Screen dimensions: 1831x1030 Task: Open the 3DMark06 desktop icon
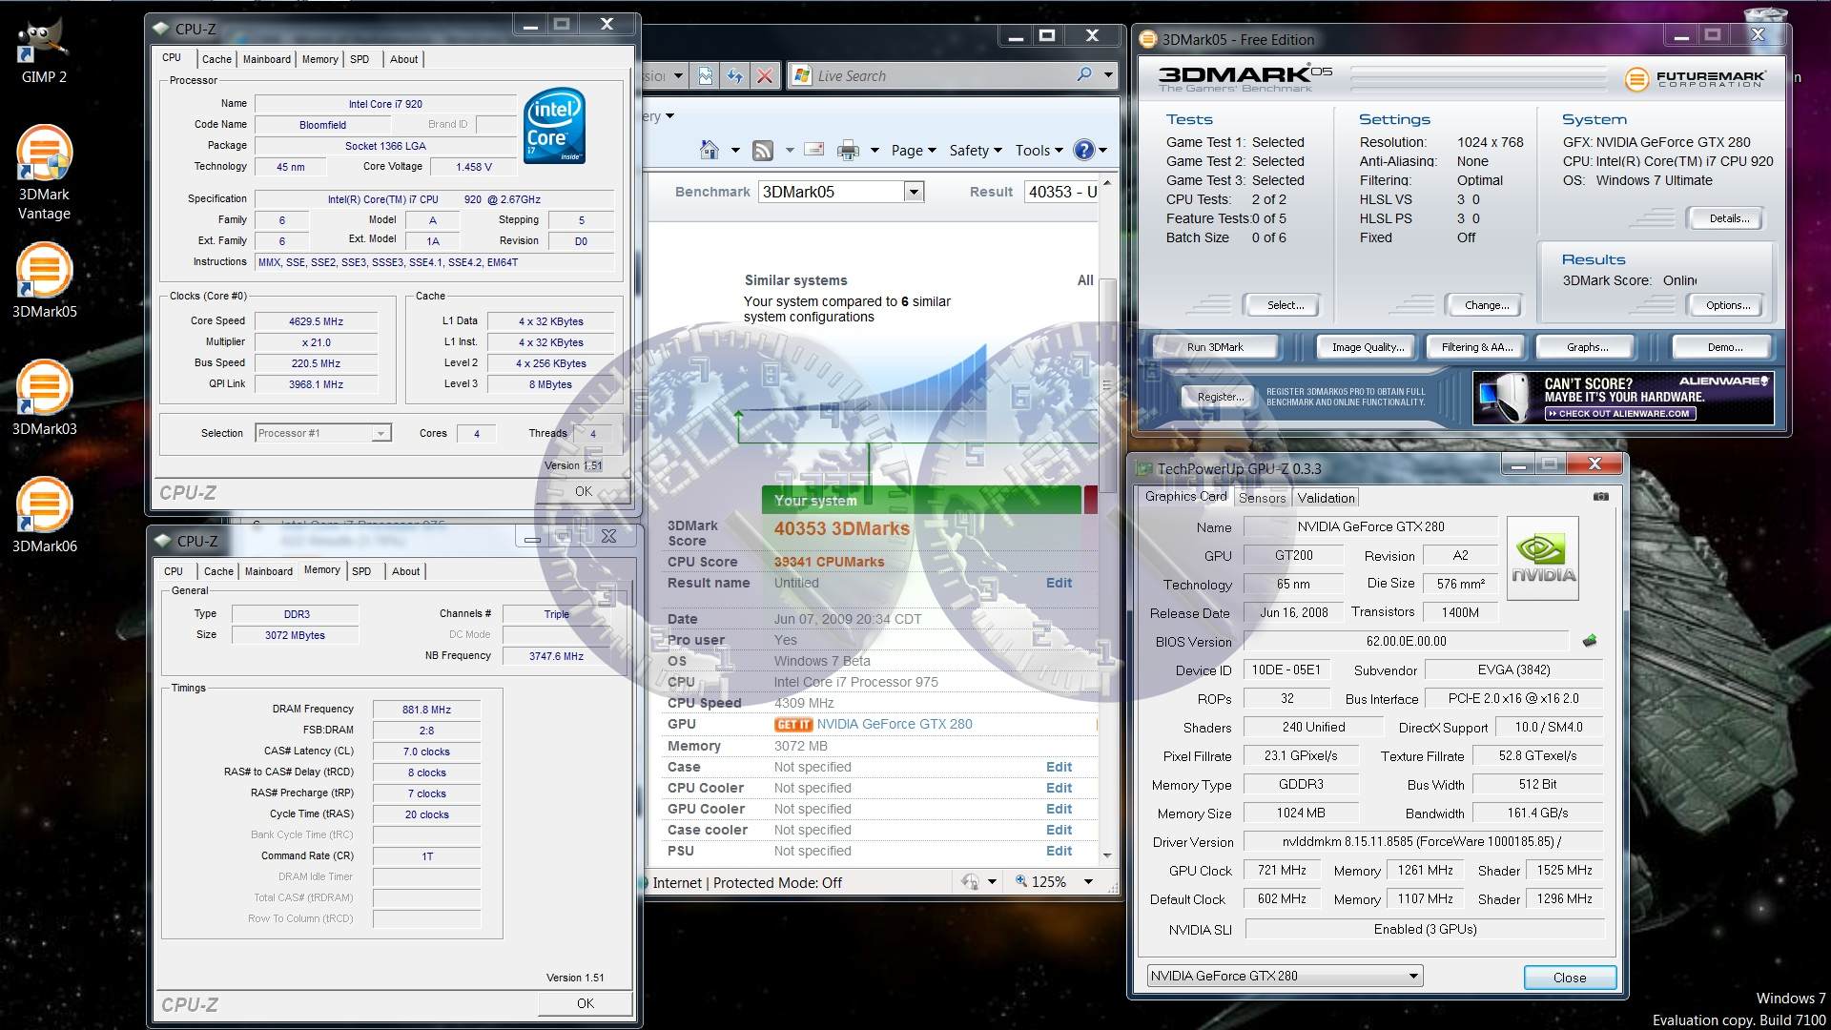[x=44, y=515]
